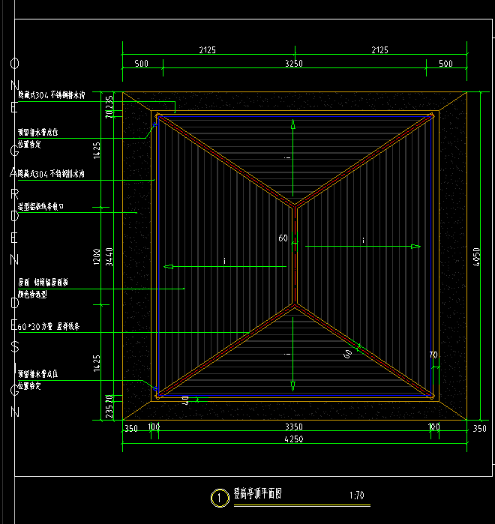
Task: Click the 4250 overall width dimension
Action: tap(294, 439)
